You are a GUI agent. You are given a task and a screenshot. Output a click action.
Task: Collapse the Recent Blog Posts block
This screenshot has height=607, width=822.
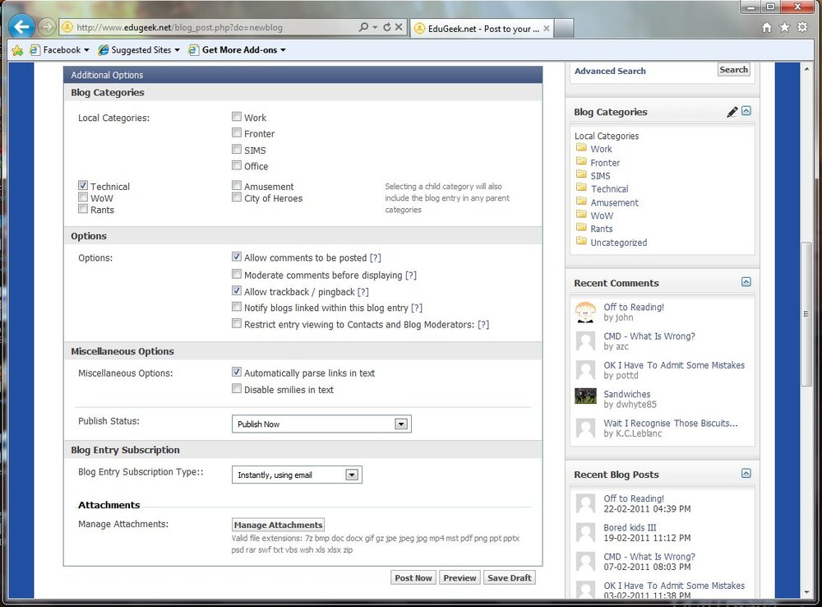click(x=746, y=473)
